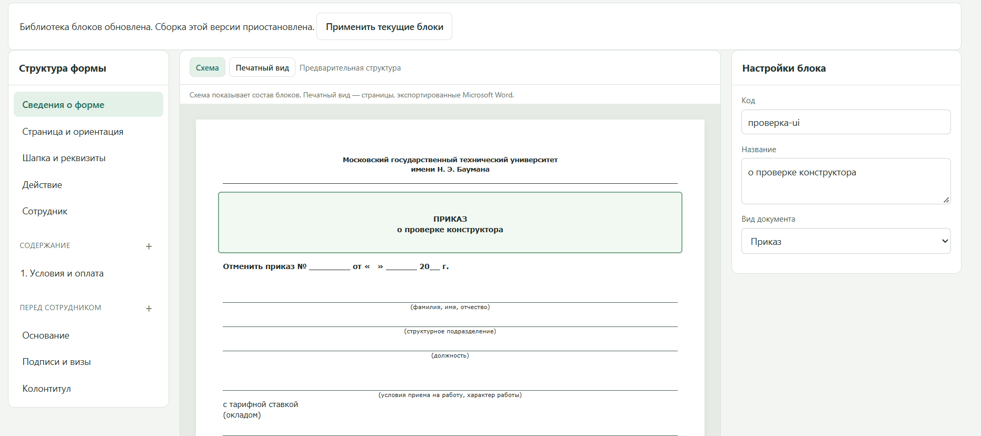Click the library updated notice text

[x=167, y=27]
